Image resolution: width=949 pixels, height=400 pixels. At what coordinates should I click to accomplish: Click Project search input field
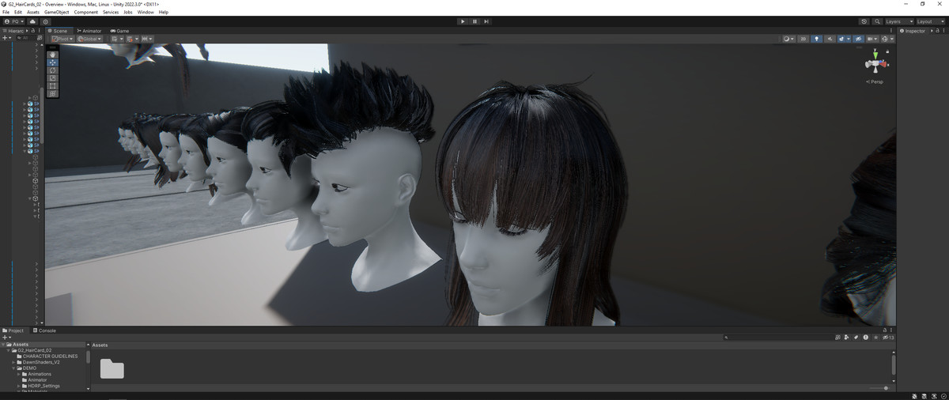(778, 338)
